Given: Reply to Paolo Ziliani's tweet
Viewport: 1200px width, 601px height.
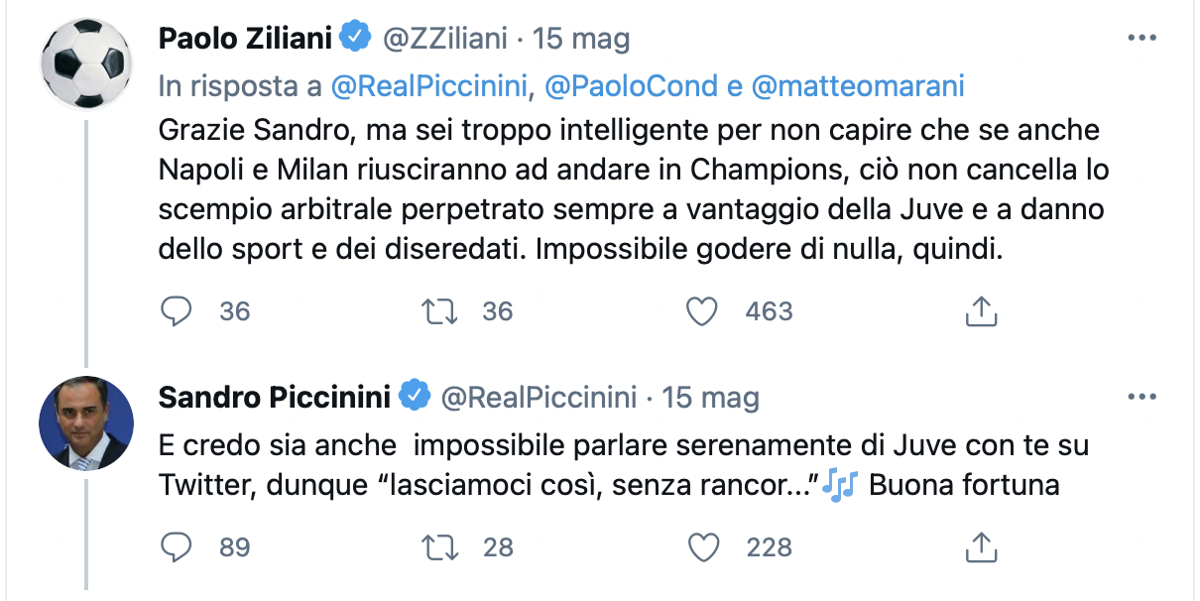Looking at the screenshot, I should [x=175, y=310].
